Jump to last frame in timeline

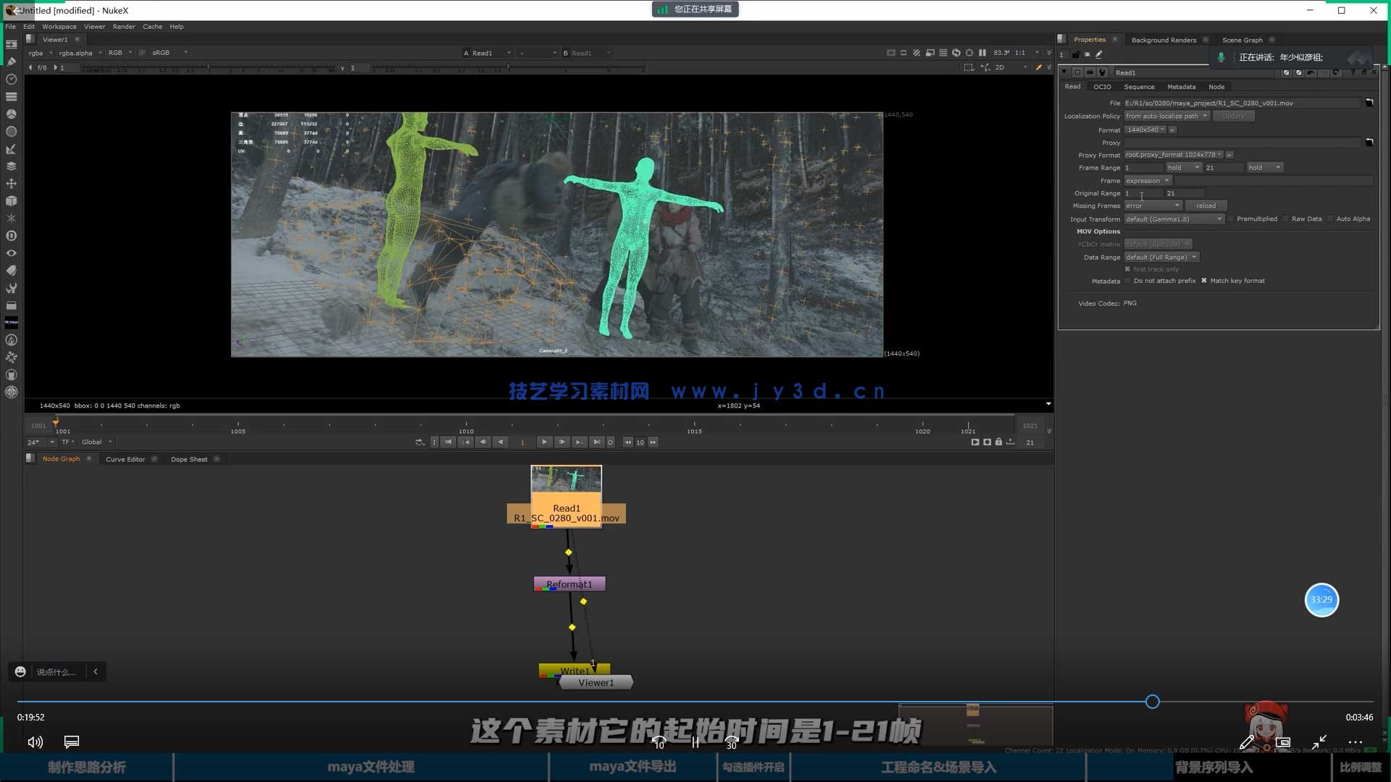click(x=596, y=442)
